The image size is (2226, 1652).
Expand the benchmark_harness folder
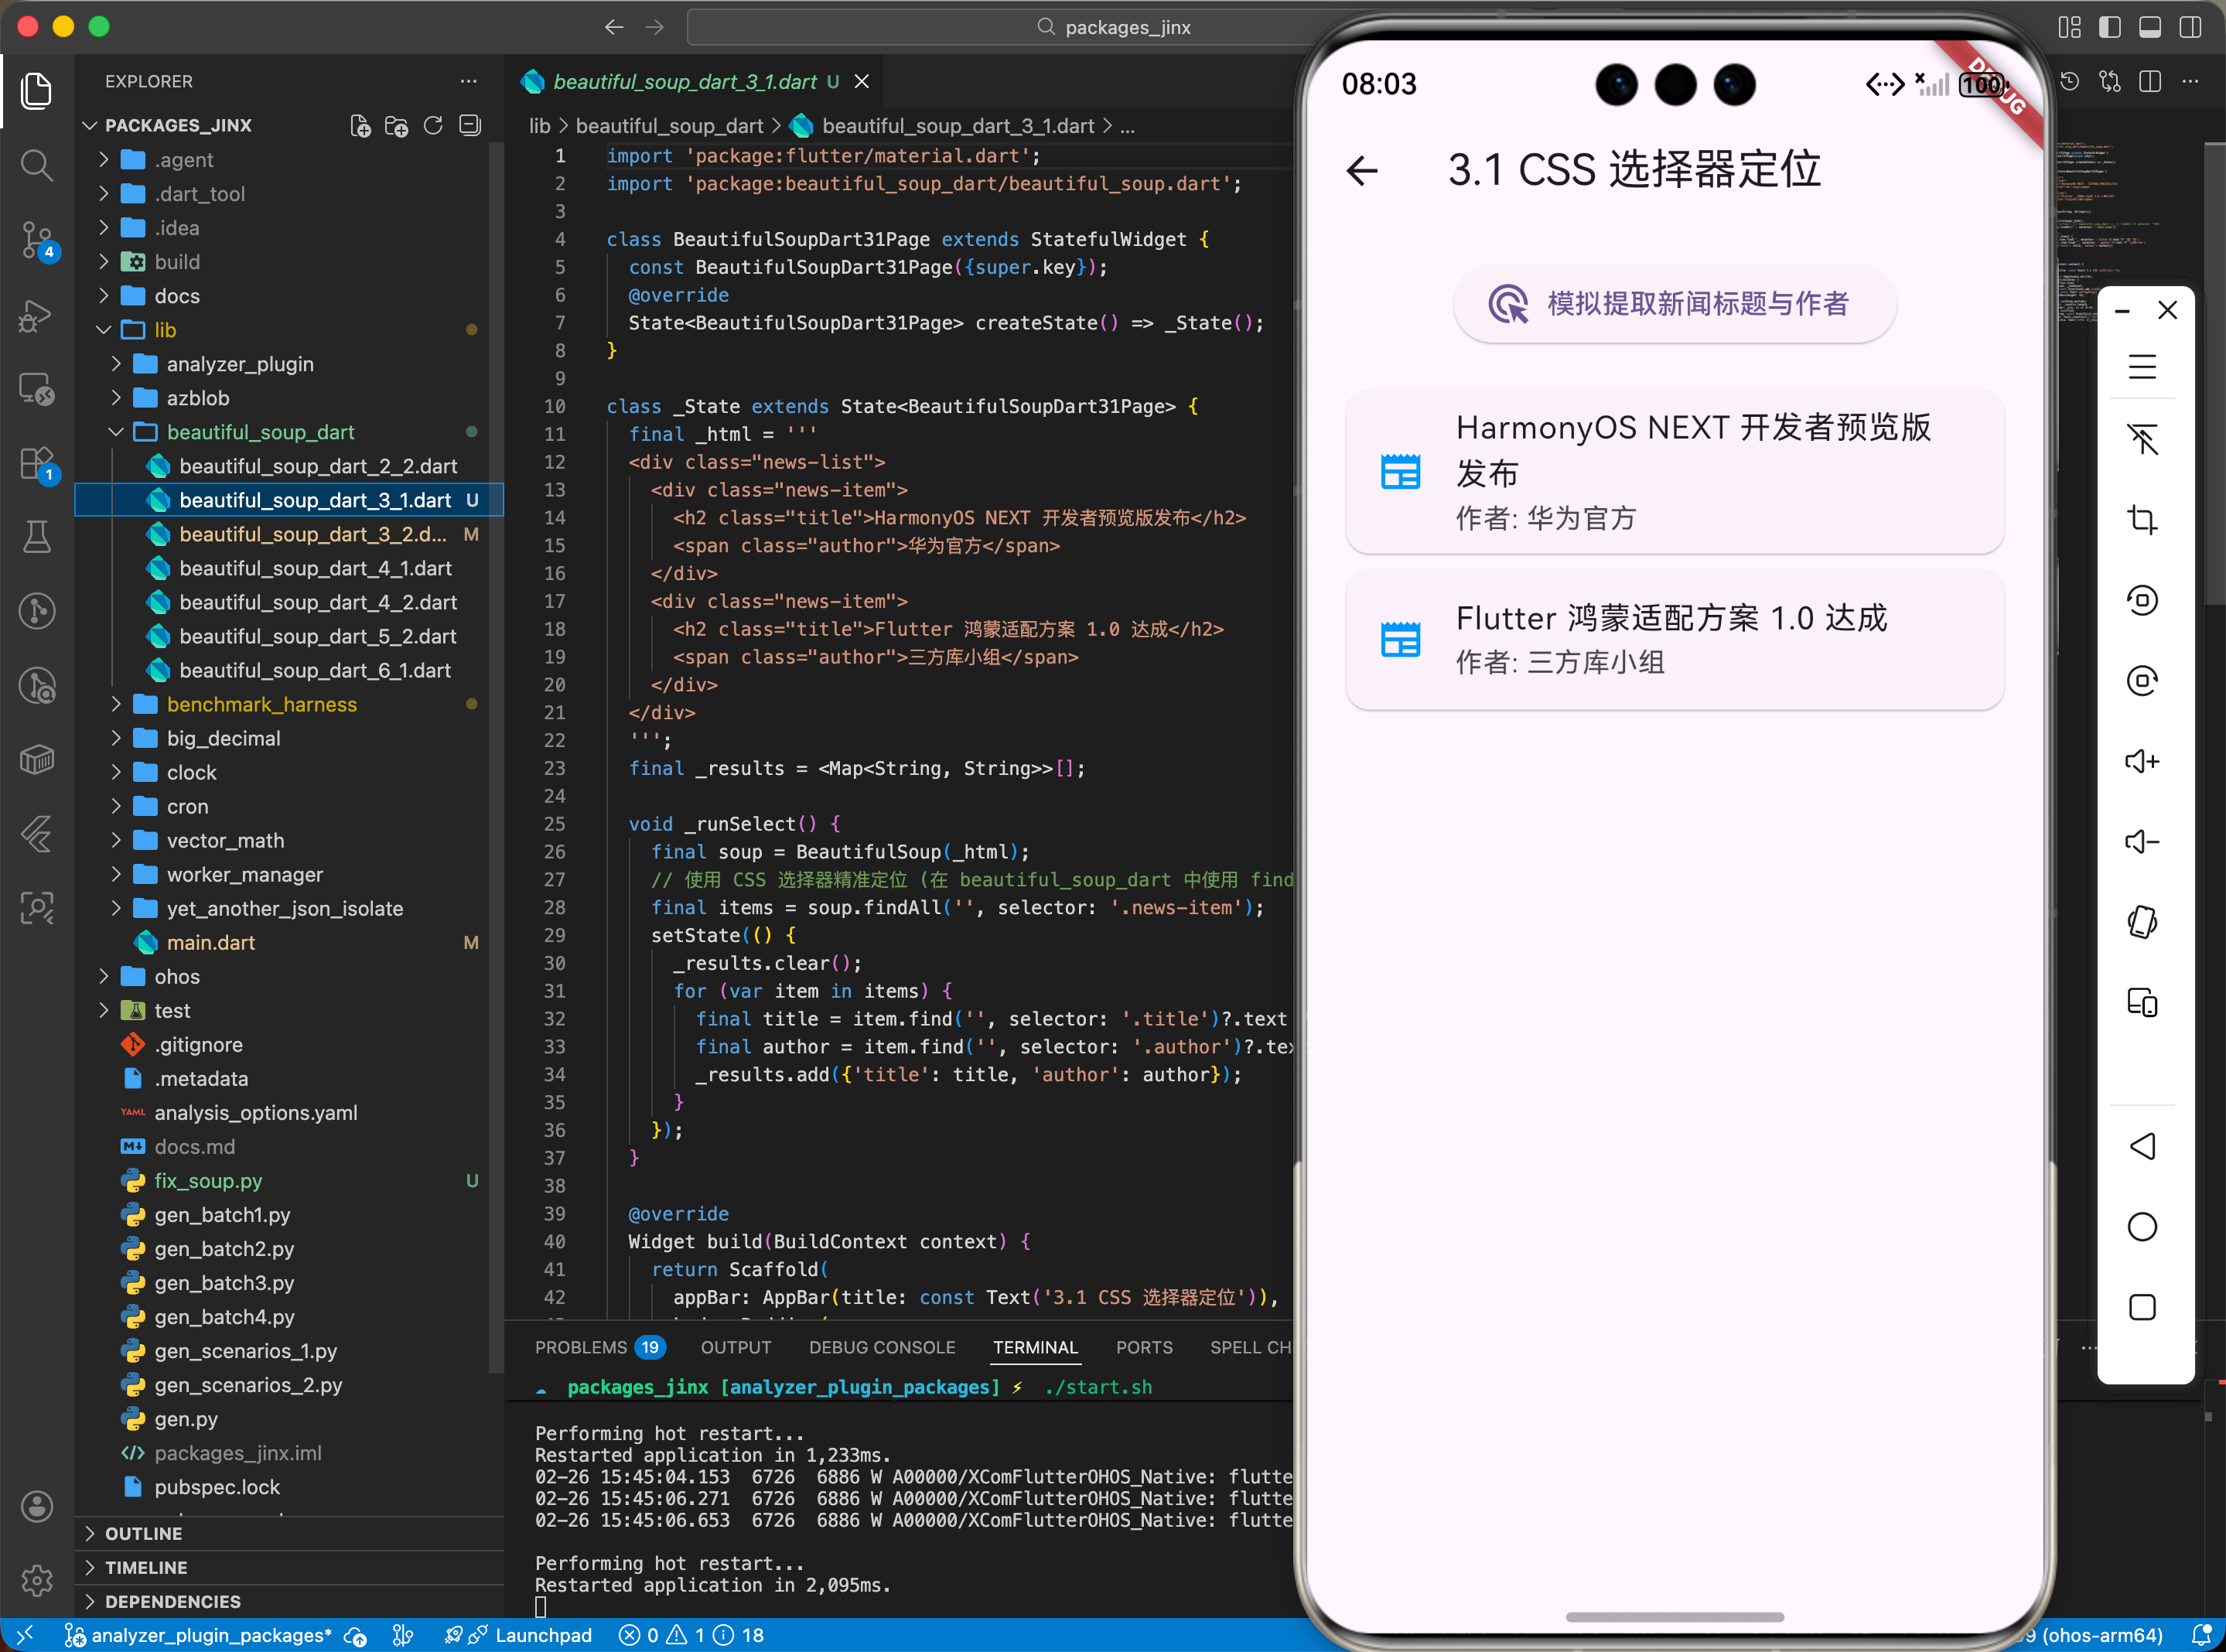[261, 705]
